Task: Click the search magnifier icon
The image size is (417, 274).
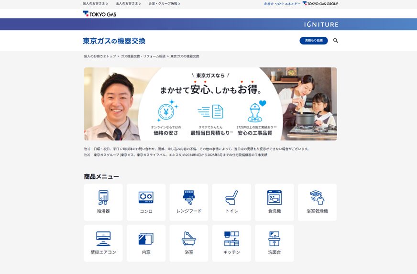Action: (336, 41)
